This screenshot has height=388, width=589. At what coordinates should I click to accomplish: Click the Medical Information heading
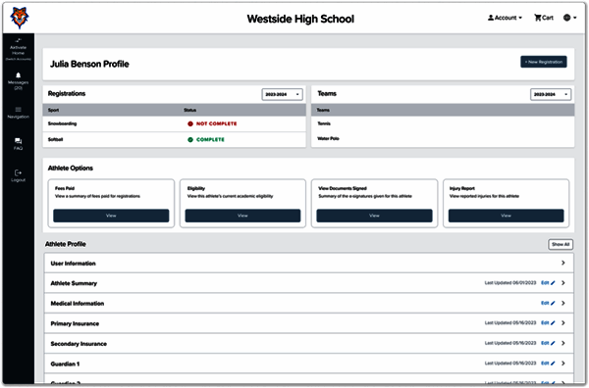pyautogui.click(x=78, y=304)
